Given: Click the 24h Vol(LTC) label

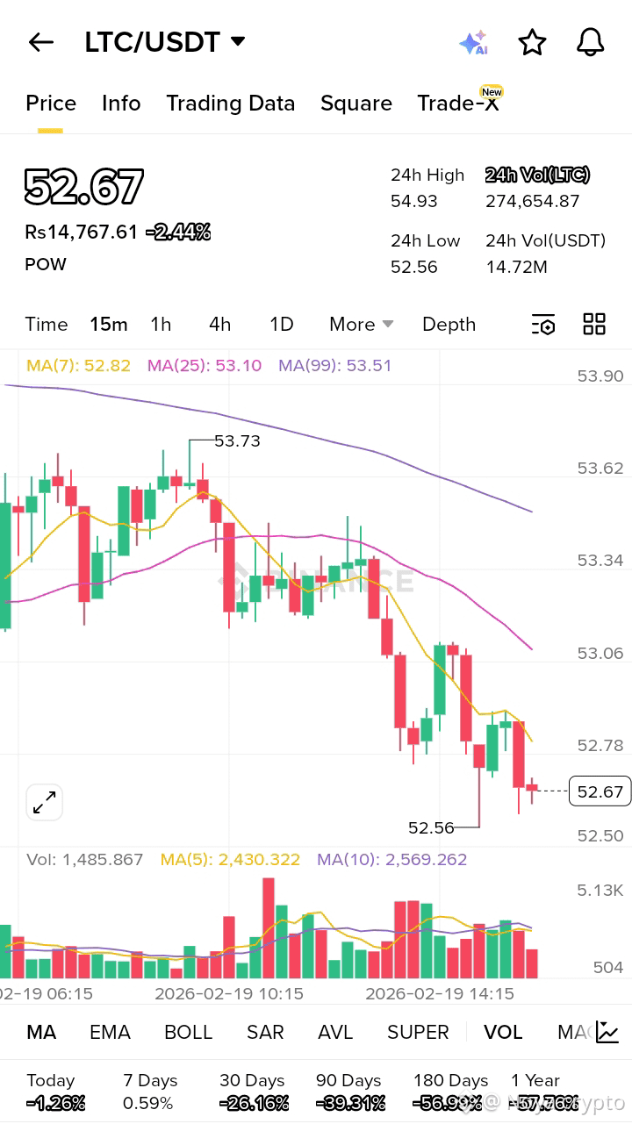Looking at the screenshot, I should [x=537, y=175].
